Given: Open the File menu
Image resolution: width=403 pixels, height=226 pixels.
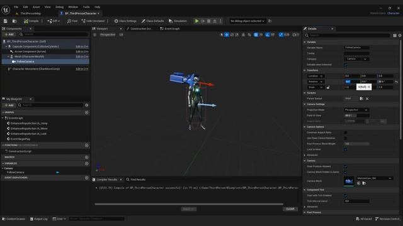Looking at the screenshot, I should click(x=16, y=7).
